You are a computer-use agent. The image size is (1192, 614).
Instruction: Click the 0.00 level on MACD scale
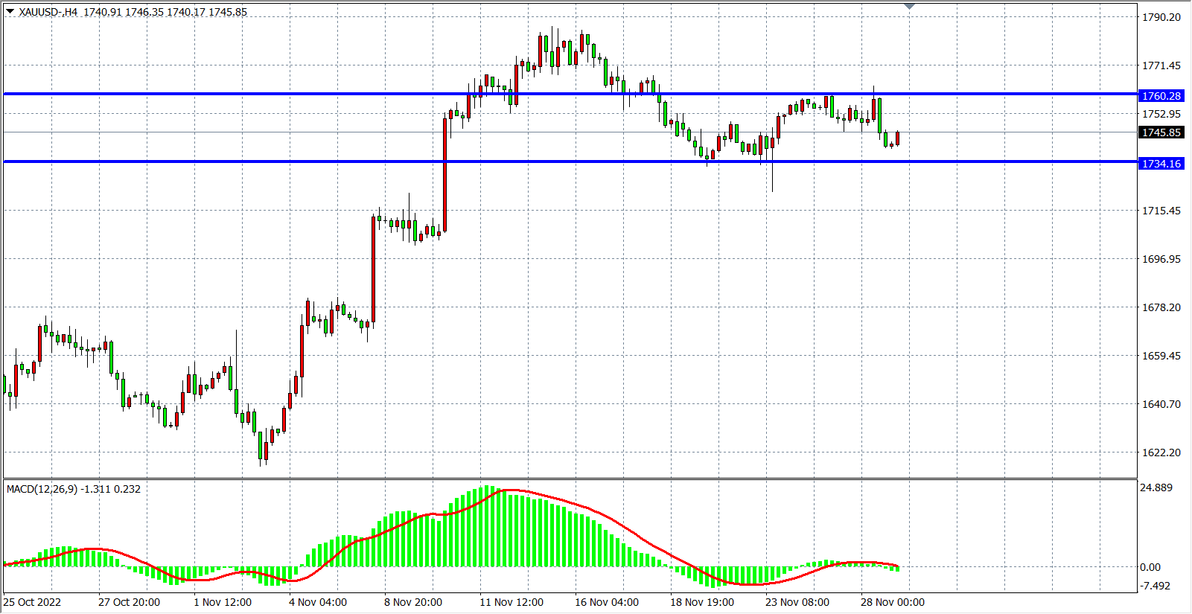click(1150, 567)
